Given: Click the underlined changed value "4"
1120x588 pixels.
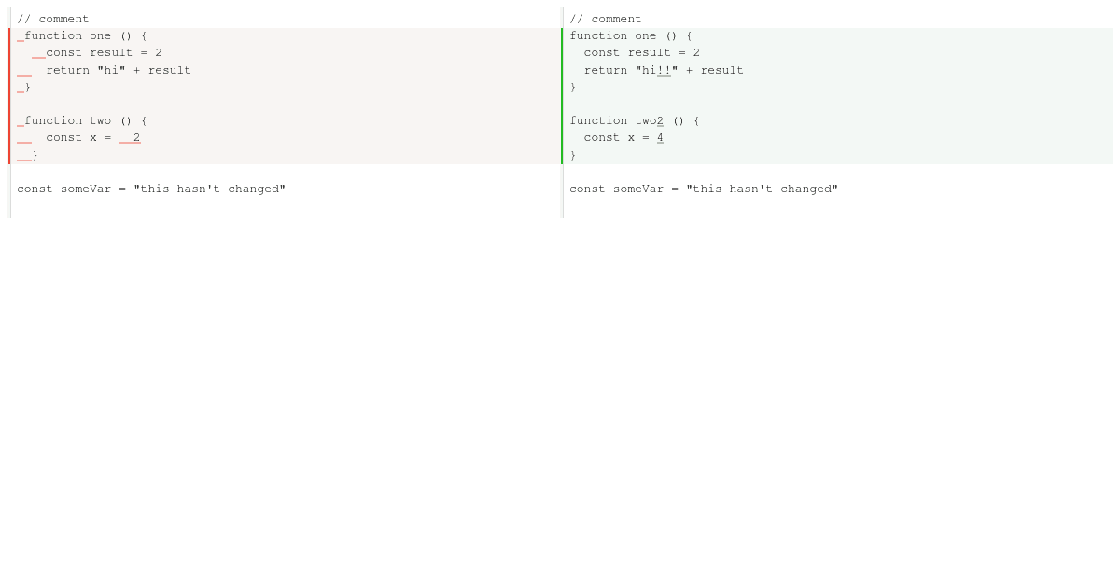Looking at the screenshot, I should (660, 137).
